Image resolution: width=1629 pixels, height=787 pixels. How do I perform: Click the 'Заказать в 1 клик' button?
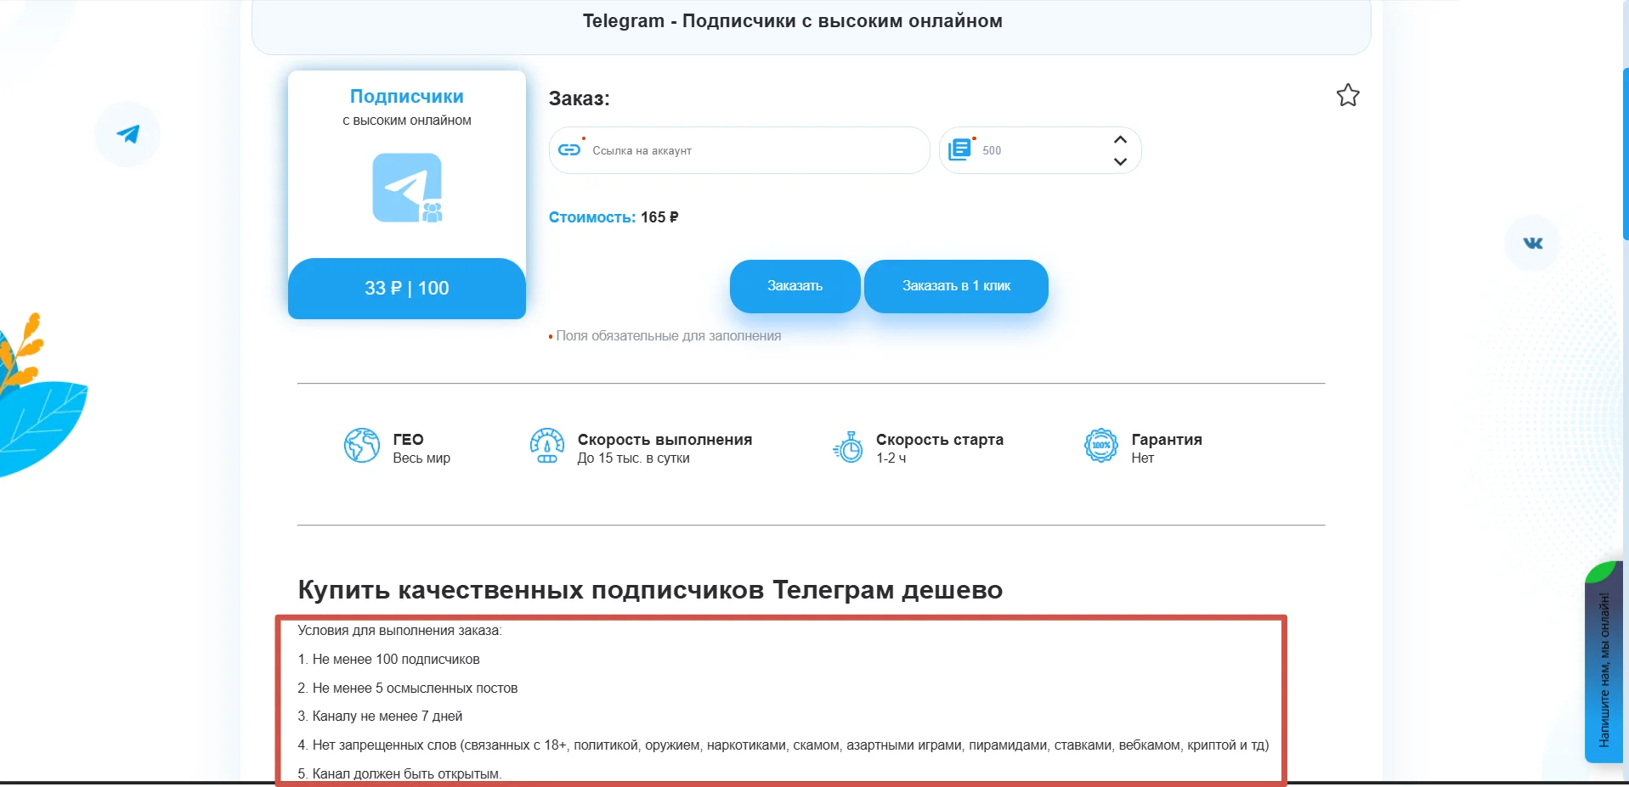[956, 286]
